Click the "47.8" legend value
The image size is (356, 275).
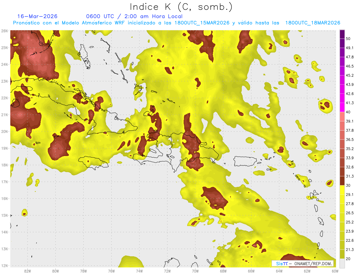tap(350, 57)
